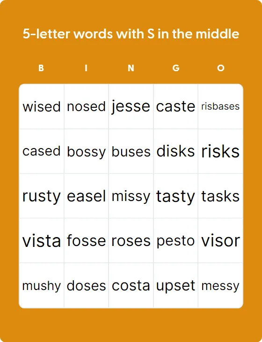Mark the 'caste' square

pyautogui.click(x=175, y=106)
